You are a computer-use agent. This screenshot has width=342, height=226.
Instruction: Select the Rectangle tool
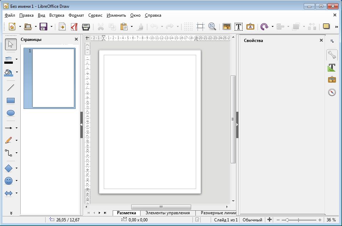[x=11, y=100]
